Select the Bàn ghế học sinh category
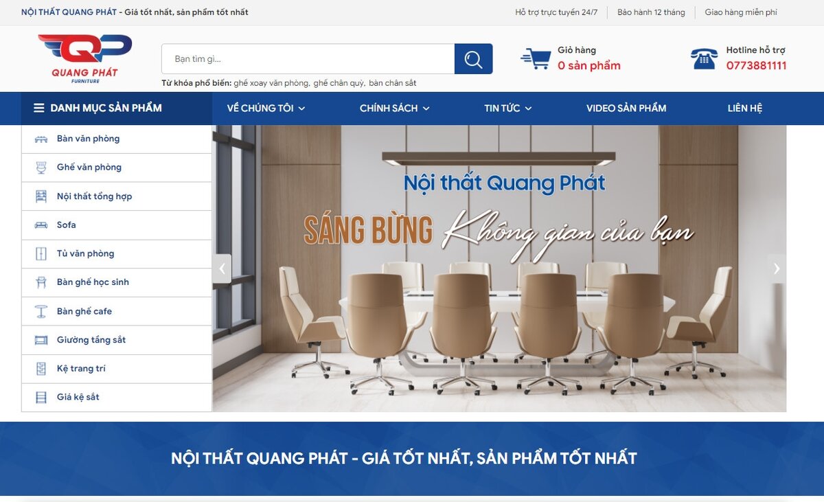The image size is (824, 502). point(117,282)
